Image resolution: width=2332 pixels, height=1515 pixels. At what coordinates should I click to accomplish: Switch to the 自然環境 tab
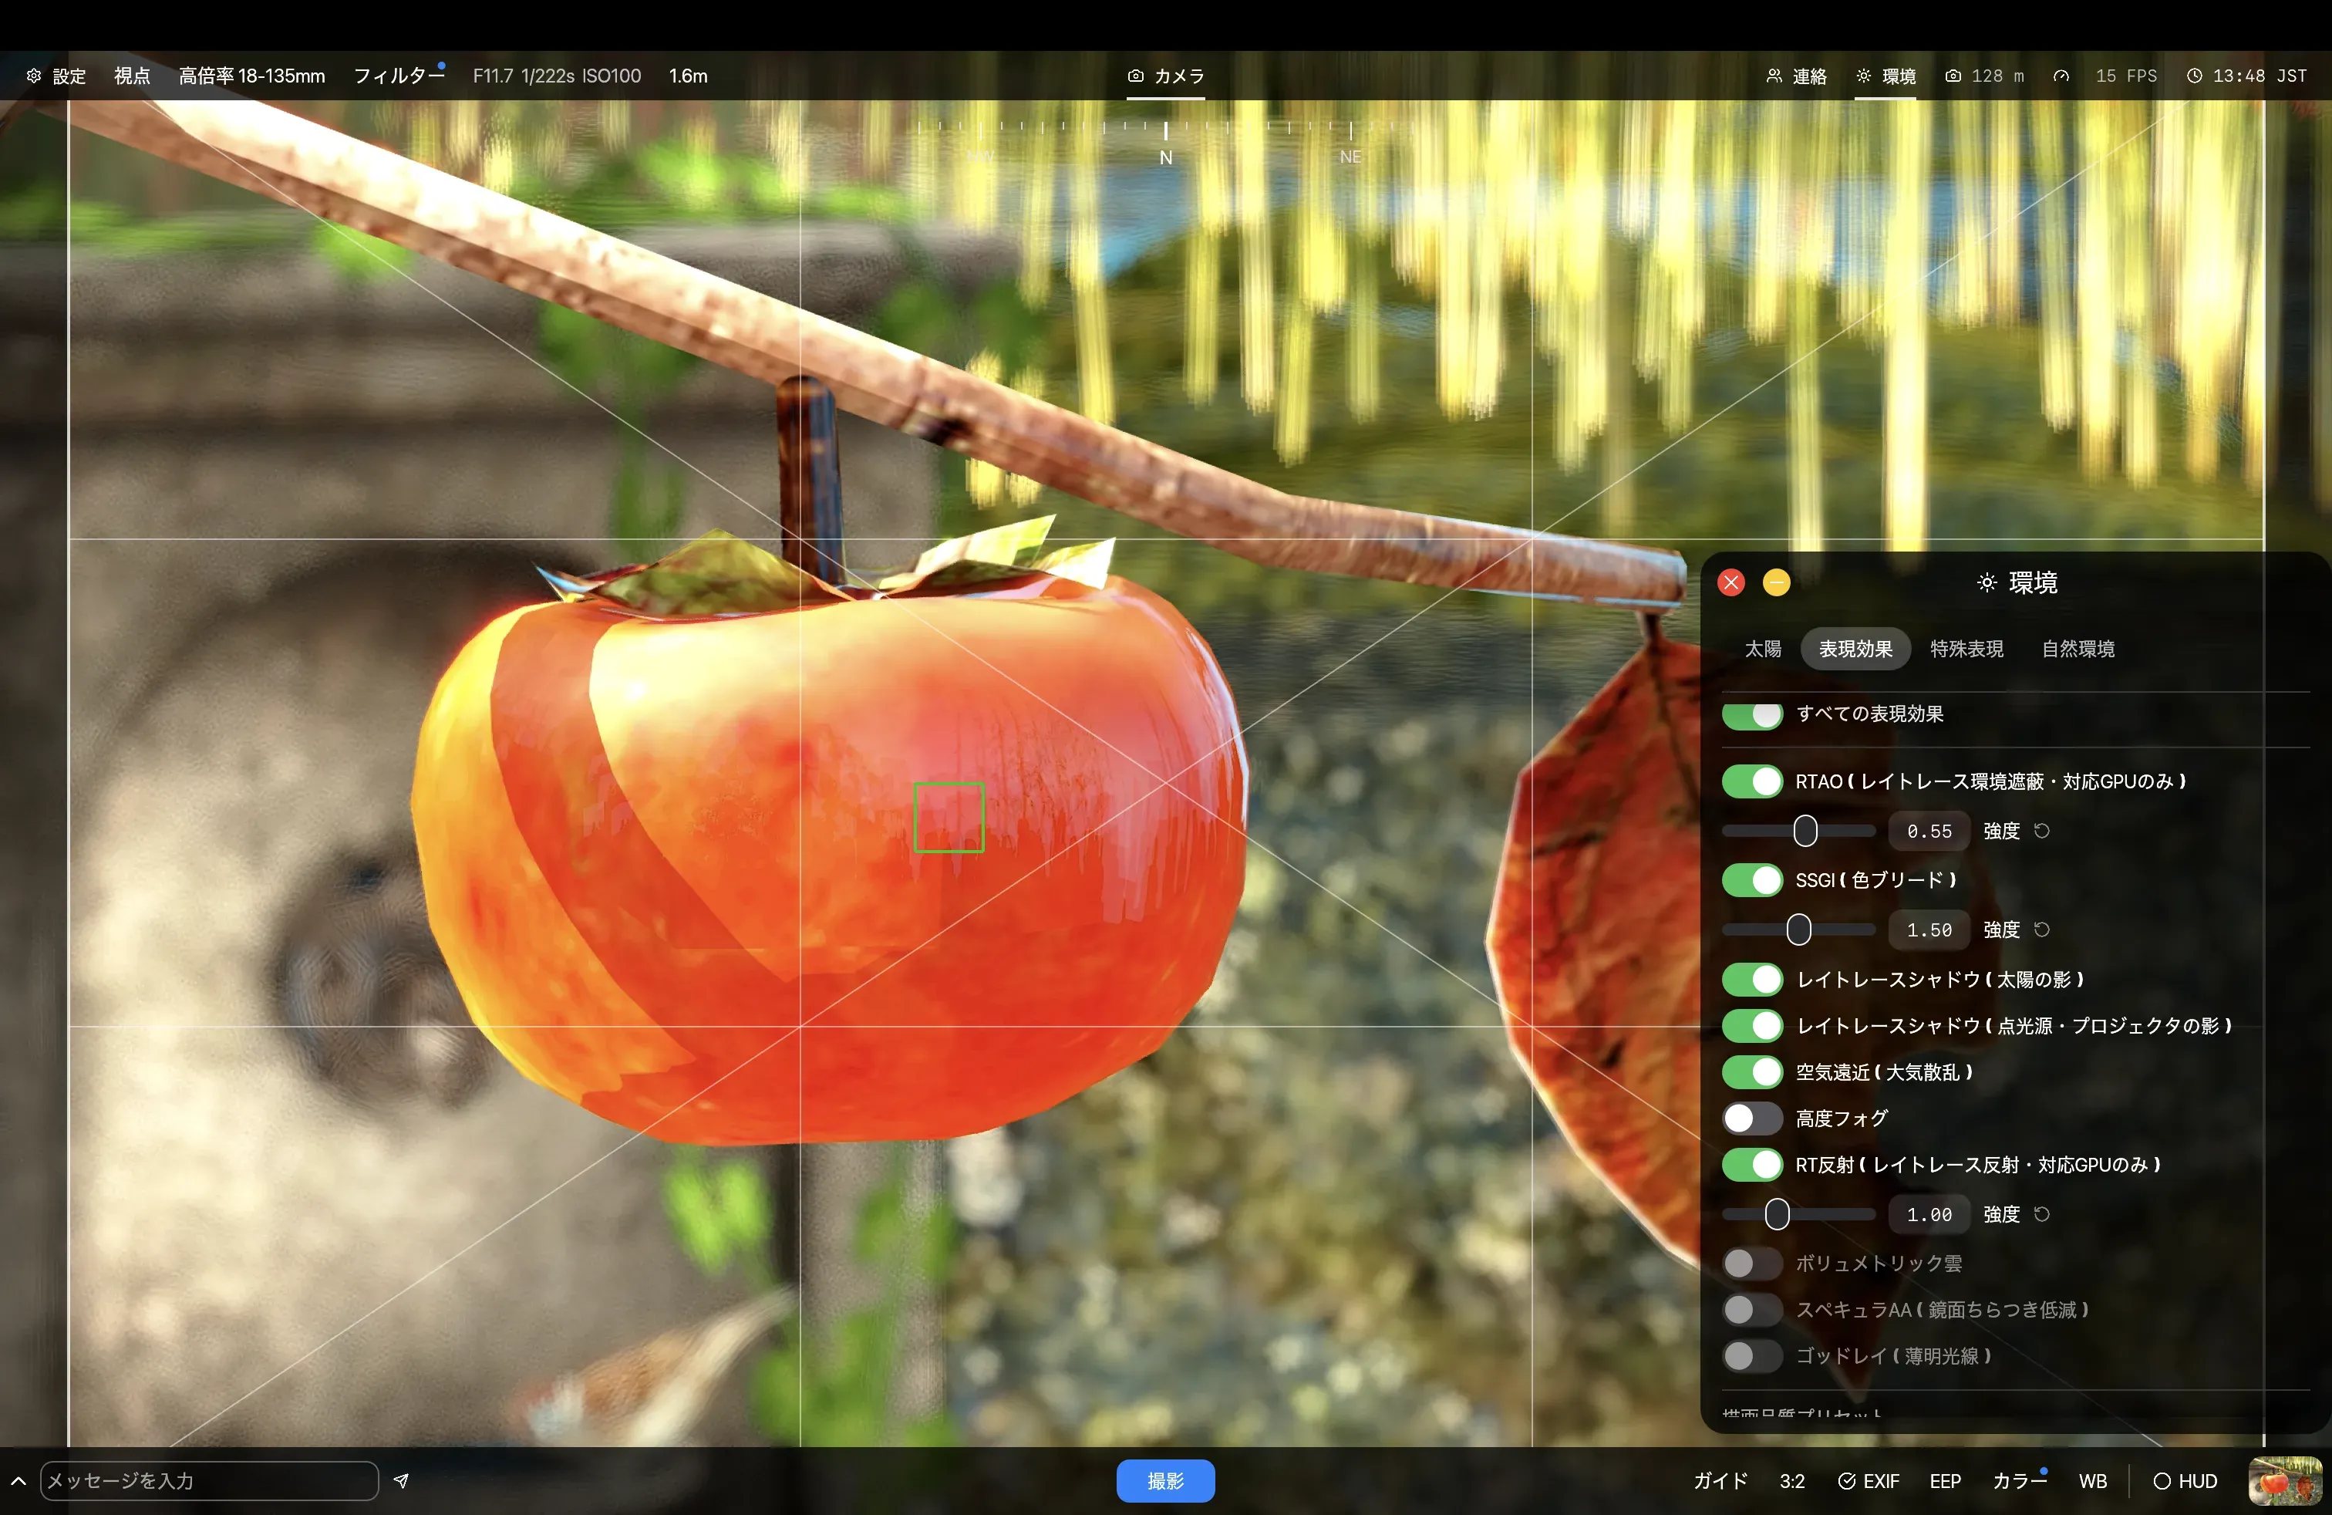coord(2078,649)
